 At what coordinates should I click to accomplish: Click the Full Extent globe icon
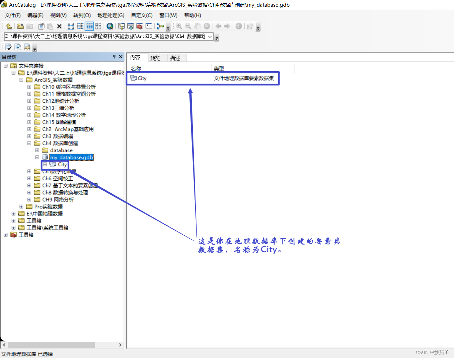207,26
